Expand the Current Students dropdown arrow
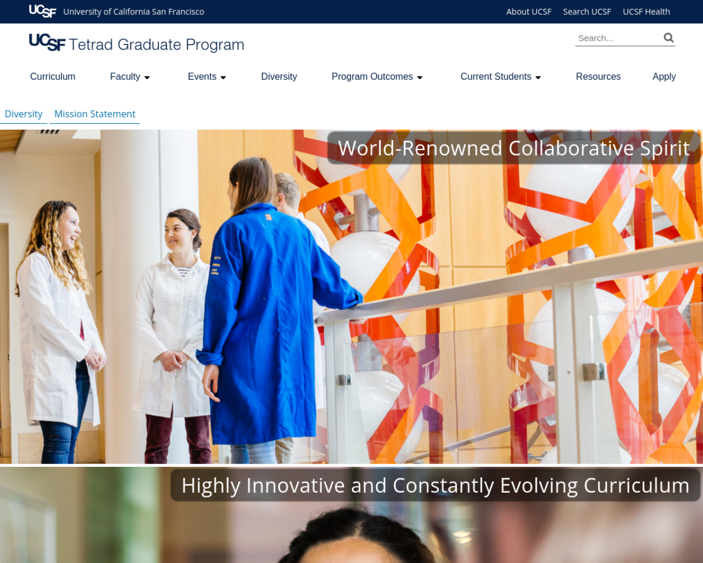Viewport: 703px width, 563px height. coord(538,78)
